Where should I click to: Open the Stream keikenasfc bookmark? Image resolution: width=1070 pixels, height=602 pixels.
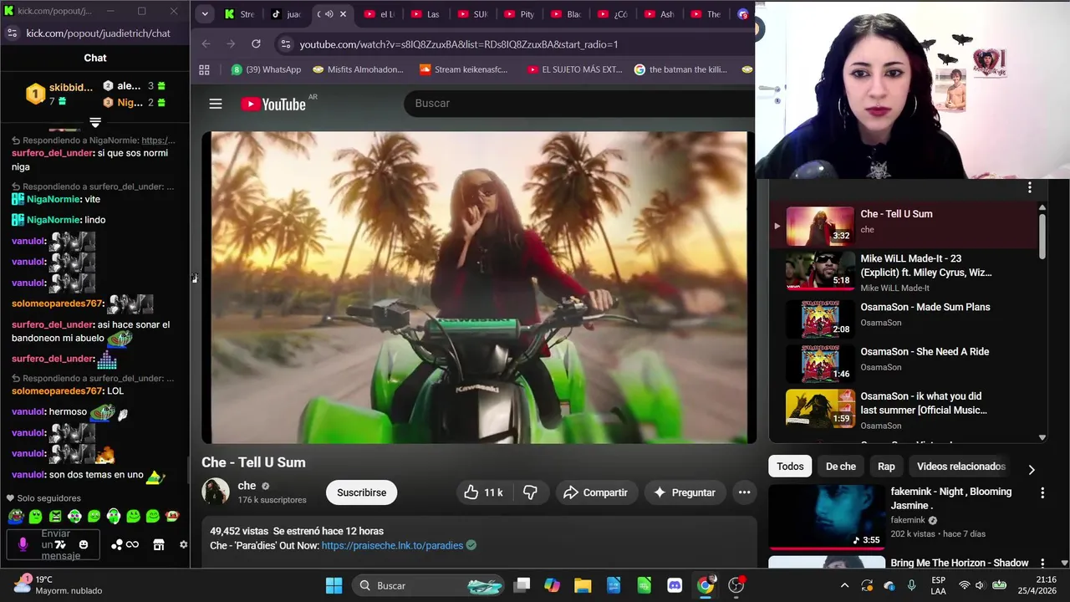pyautogui.click(x=463, y=69)
